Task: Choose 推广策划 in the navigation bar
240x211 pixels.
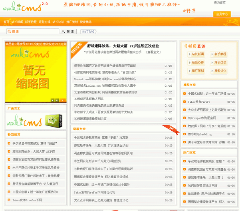Action: click(x=72, y=22)
